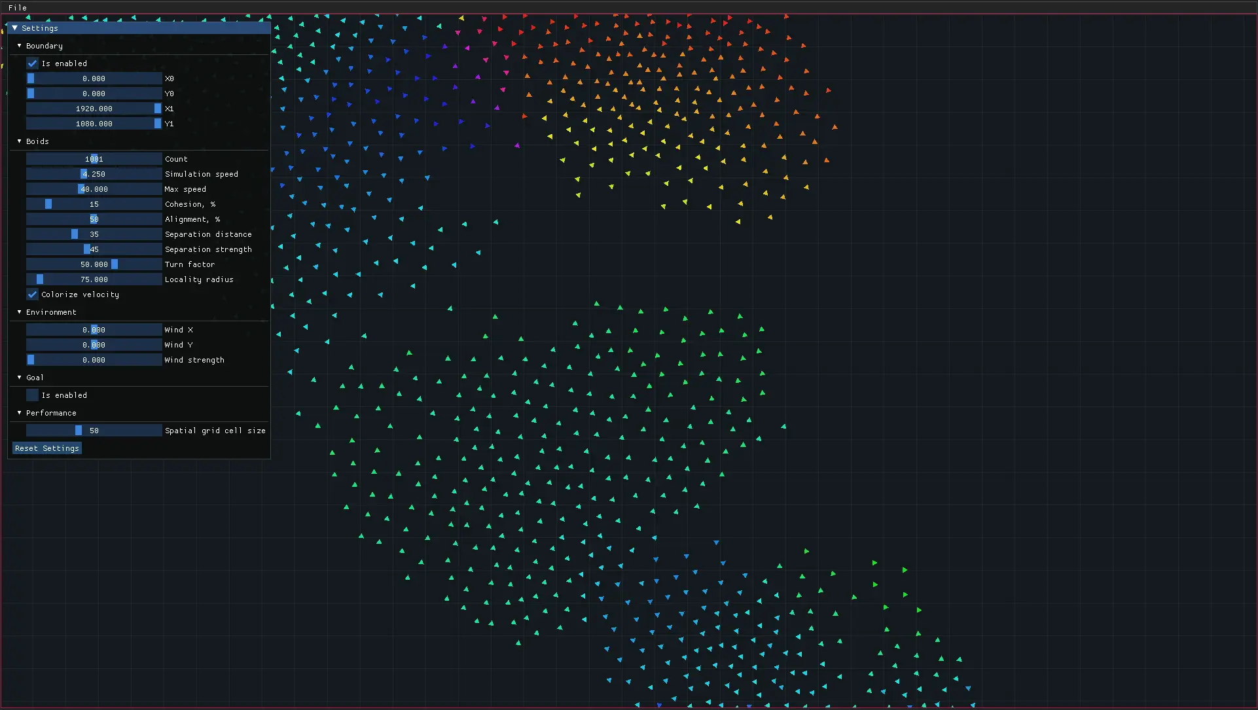This screenshot has height=710, width=1258.
Task: Uncheck Colorize velocity
Action: click(32, 294)
